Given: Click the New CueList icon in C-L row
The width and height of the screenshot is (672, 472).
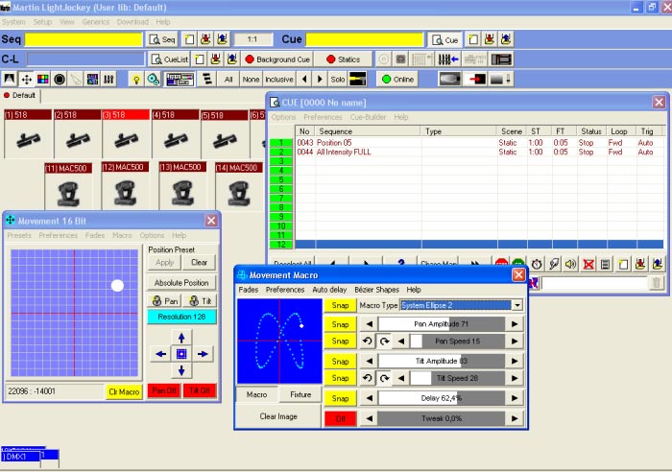Looking at the screenshot, I should coord(200,59).
